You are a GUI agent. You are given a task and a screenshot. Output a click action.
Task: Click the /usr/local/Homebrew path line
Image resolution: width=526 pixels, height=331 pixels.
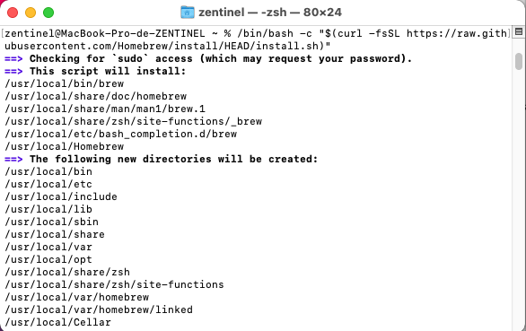click(x=65, y=146)
